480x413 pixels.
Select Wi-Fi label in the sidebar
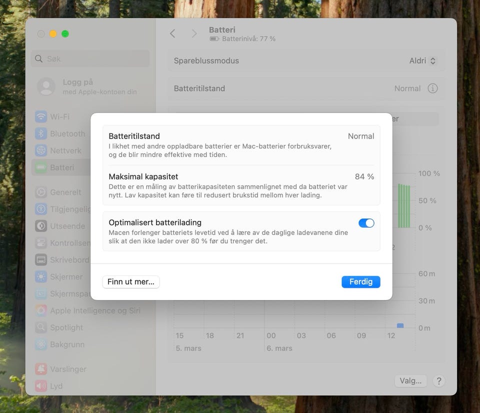click(59, 116)
